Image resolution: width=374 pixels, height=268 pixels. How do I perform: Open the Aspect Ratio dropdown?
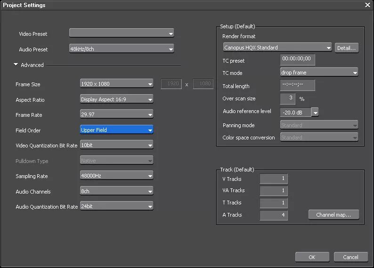117,99
